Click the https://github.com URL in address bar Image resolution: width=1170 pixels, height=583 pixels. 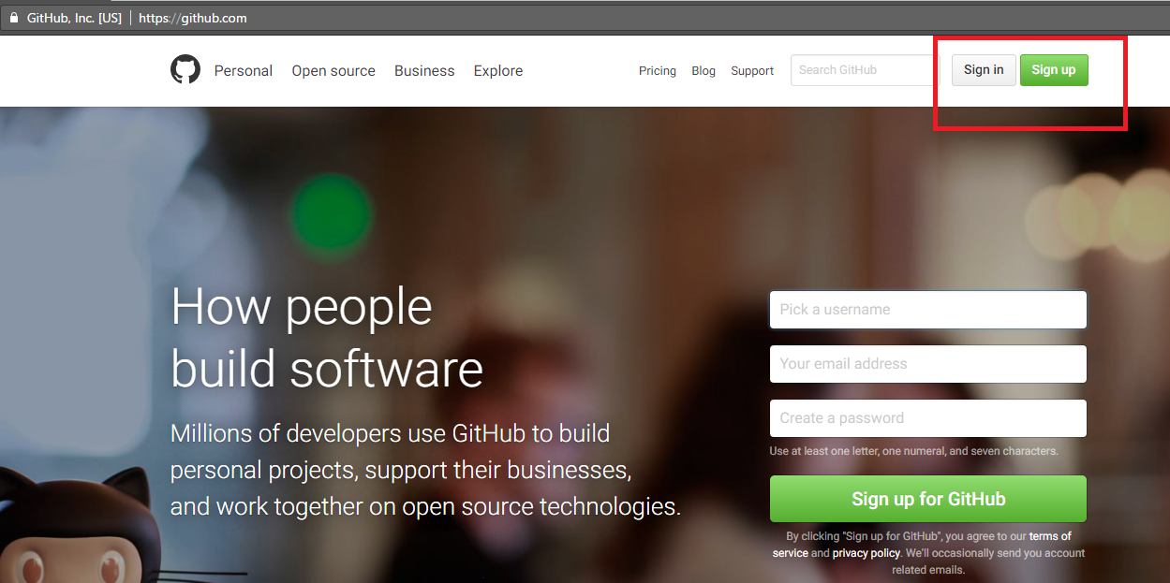click(193, 17)
